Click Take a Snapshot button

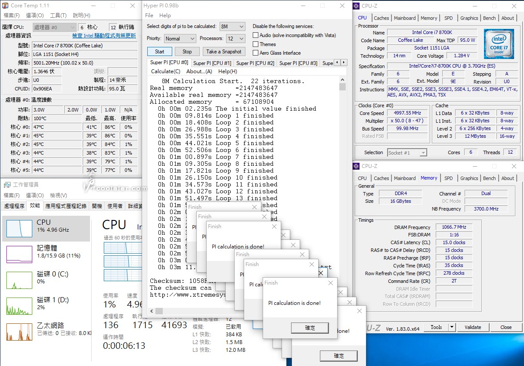[224, 51]
